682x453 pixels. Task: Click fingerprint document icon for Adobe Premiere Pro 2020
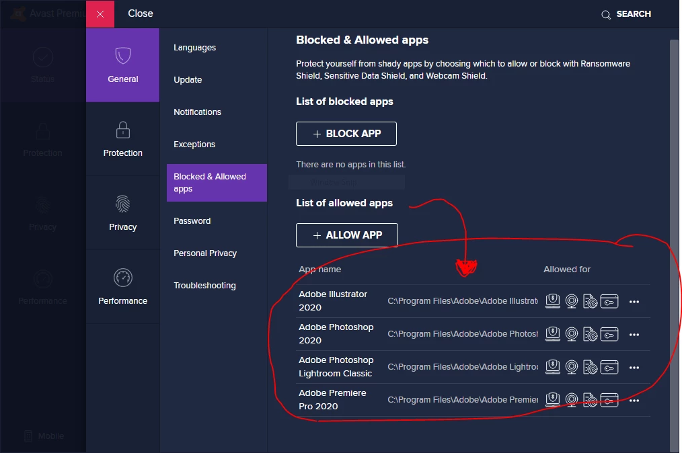click(x=591, y=399)
